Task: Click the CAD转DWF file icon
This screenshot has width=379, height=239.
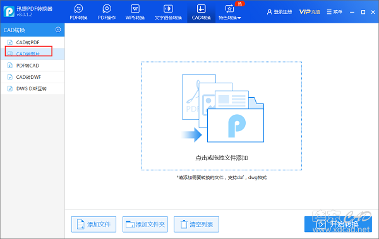Action: pyautogui.click(x=10, y=77)
